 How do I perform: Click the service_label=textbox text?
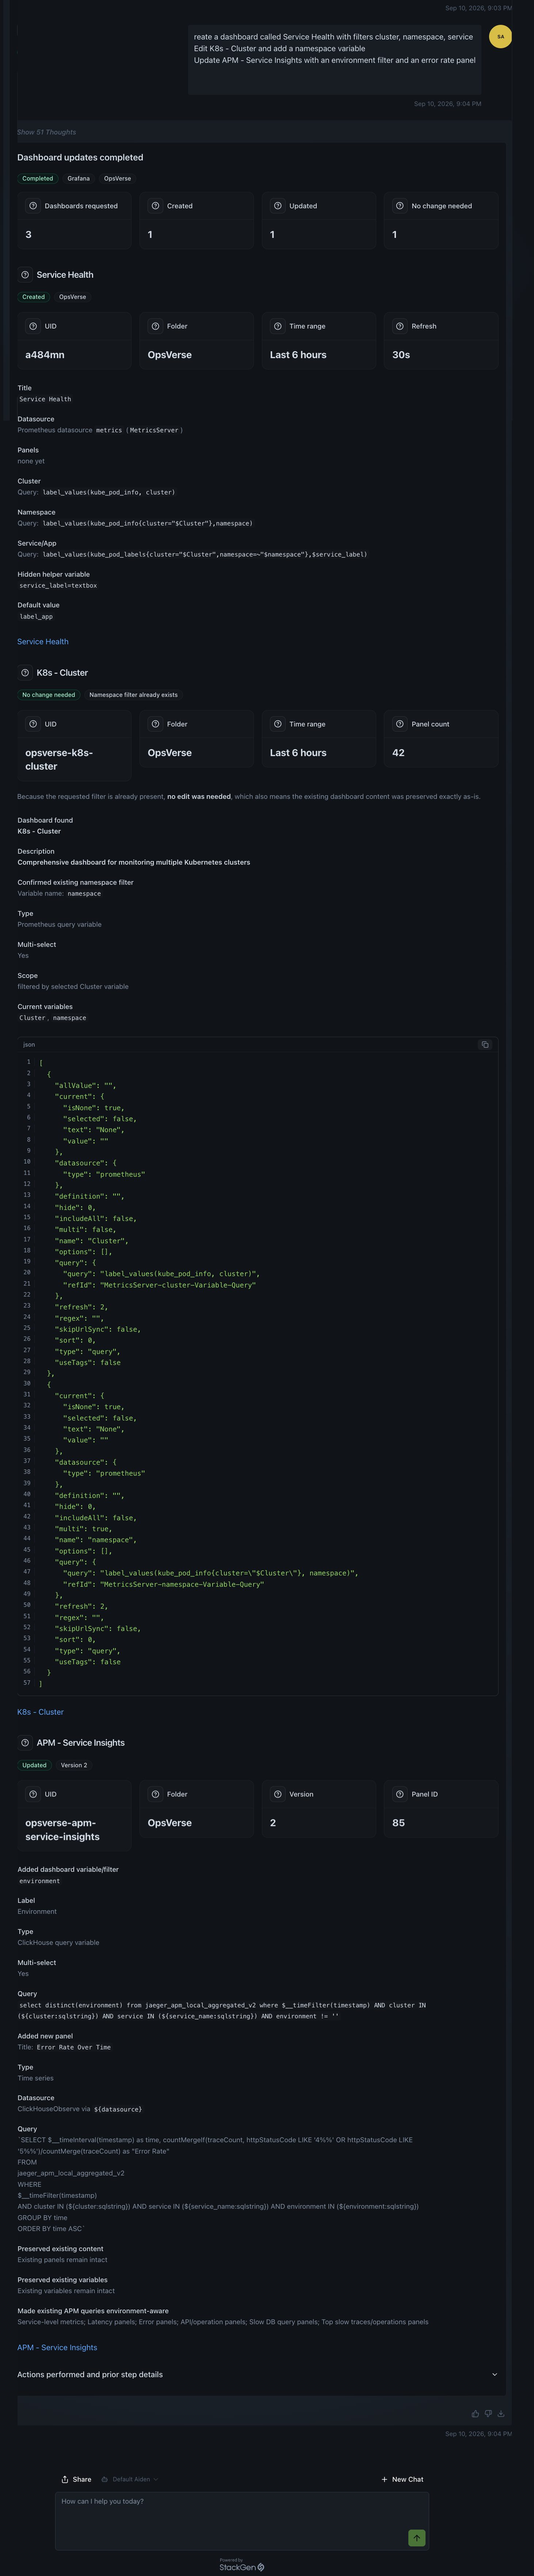click(58, 586)
